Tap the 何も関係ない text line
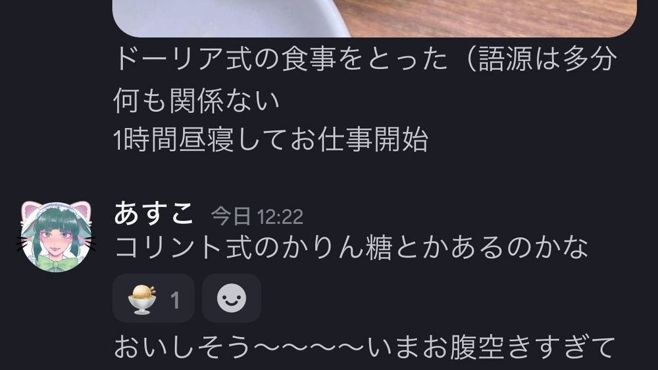 pyautogui.click(x=196, y=101)
